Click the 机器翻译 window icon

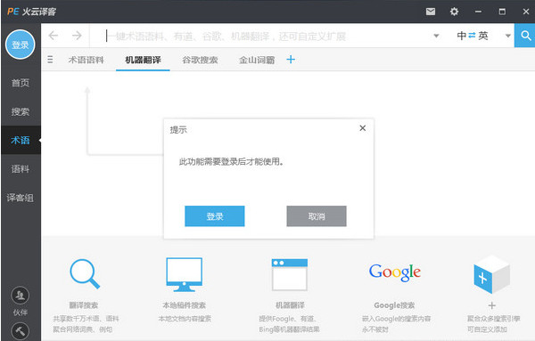290,274
